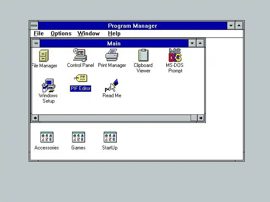270x202 pixels.
Task: Click the horizontal scrollbar track in Main
Action: click(115, 118)
